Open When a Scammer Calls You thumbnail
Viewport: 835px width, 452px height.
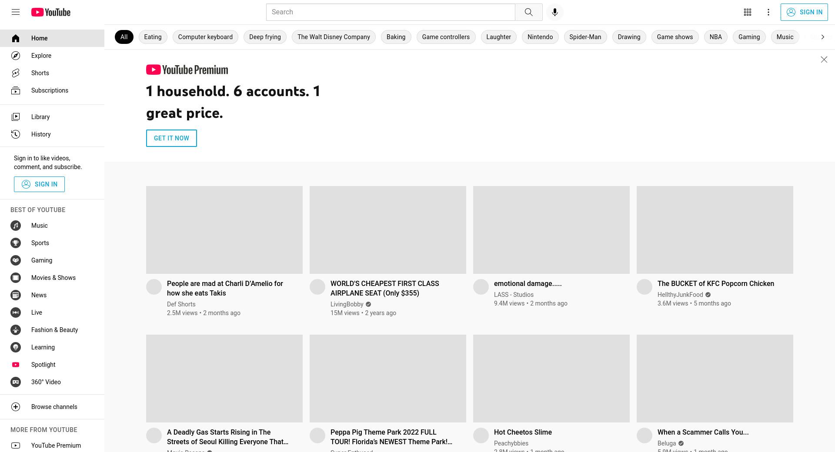[x=715, y=379]
